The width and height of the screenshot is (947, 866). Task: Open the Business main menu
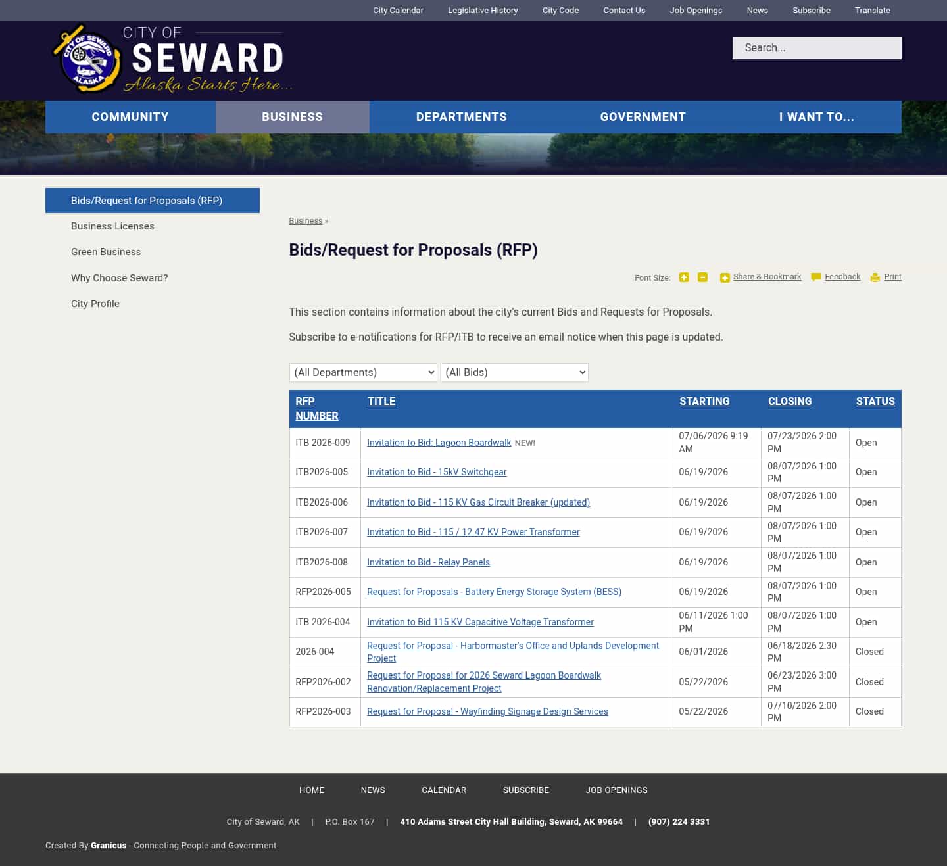(293, 117)
